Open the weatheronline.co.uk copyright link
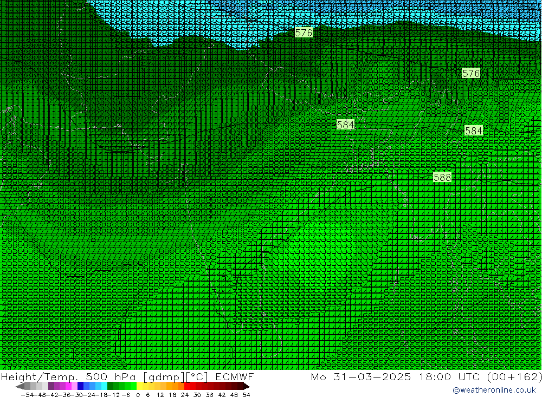542x397 pixels. point(494,390)
